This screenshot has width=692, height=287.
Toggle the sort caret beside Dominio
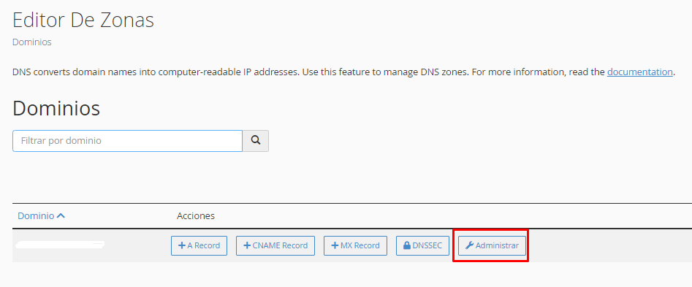(61, 215)
